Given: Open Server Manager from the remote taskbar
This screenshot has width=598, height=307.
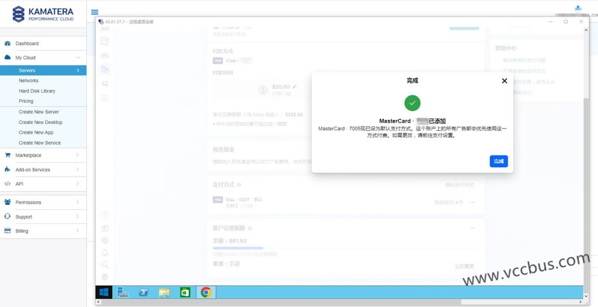Looking at the screenshot, I should (x=123, y=292).
